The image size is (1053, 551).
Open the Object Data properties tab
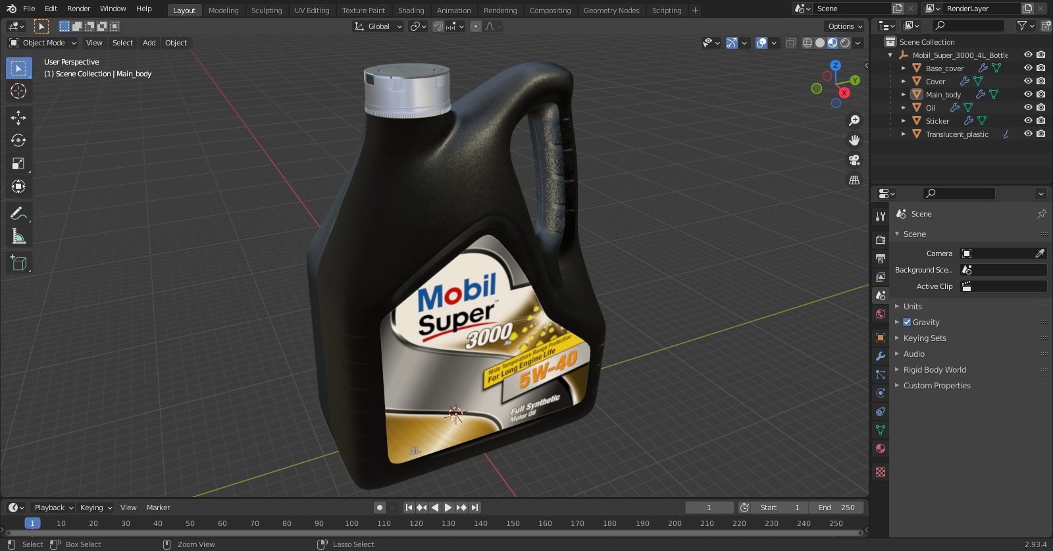(881, 430)
